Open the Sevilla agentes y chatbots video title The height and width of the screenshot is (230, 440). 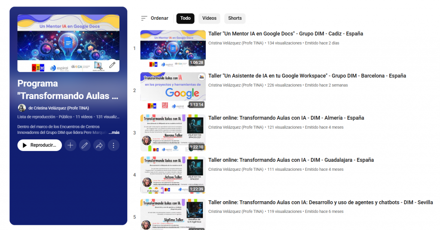click(x=320, y=203)
